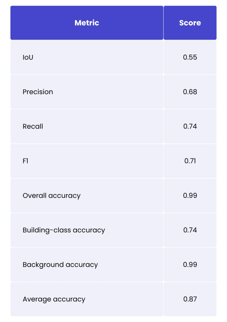Viewport: 227px width, 322px height.
Task: Select the 'F1' metric label
Action: [25, 161]
